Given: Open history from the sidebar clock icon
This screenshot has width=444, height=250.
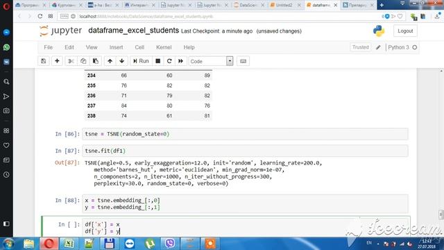Looking at the screenshot, I should pyautogui.click(x=6, y=174).
